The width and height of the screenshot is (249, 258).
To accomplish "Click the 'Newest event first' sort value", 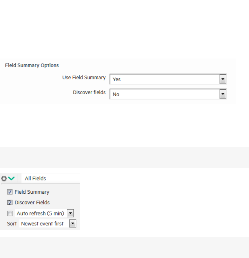I will point(43,224).
